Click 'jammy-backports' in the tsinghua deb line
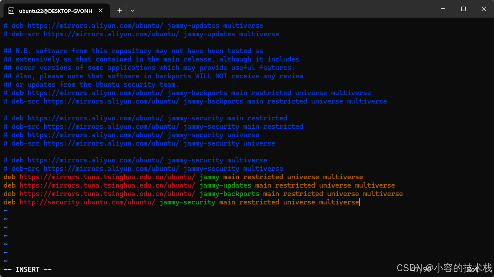The height and width of the screenshot is (277, 494). (229, 194)
